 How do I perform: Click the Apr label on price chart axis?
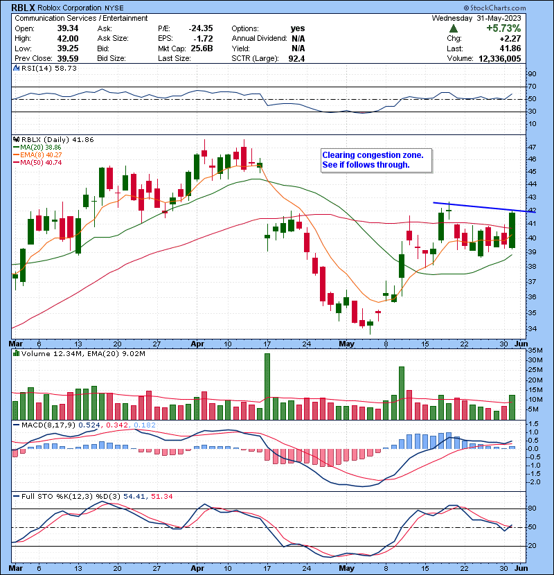click(197, 344)
